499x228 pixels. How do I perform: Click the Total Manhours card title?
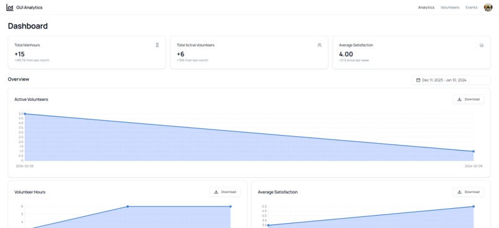27,45
